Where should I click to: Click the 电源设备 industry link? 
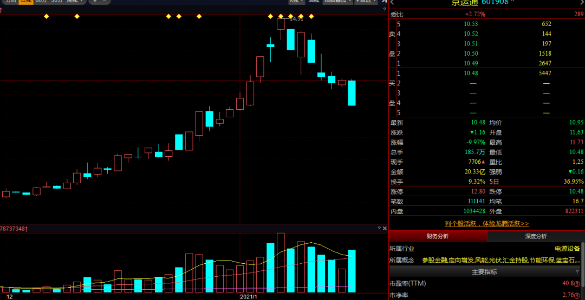point(568,249)
